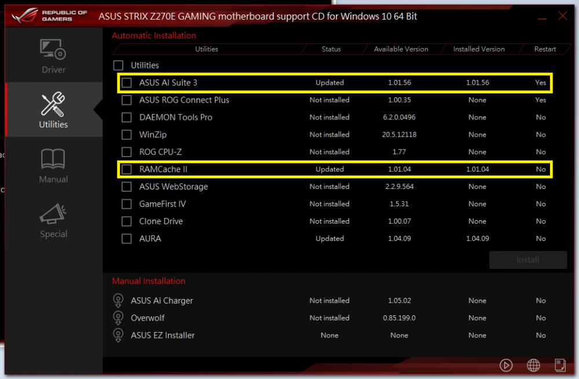Check the ASUS AI Suite 3 checkbox
The image size is (579, 379).
pyautogui.click(x=127, y=83)
